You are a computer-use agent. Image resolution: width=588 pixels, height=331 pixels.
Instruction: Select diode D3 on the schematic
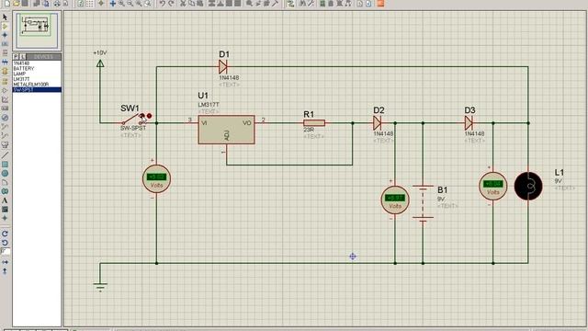point(469,122)
